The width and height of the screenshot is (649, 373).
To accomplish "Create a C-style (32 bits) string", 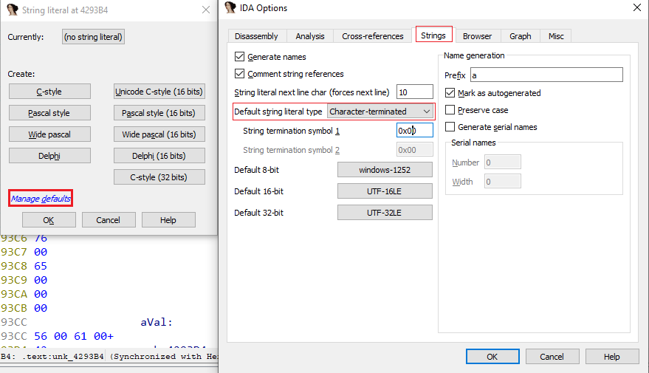I will [x=159, y=177].
